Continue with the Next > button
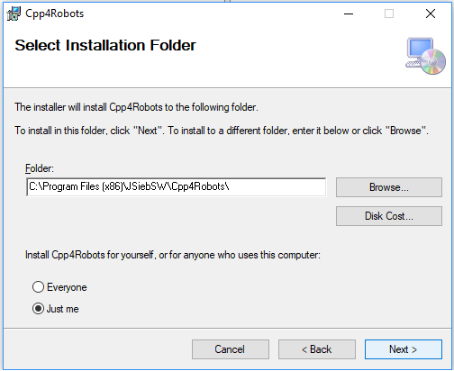 tap(404, 349)
